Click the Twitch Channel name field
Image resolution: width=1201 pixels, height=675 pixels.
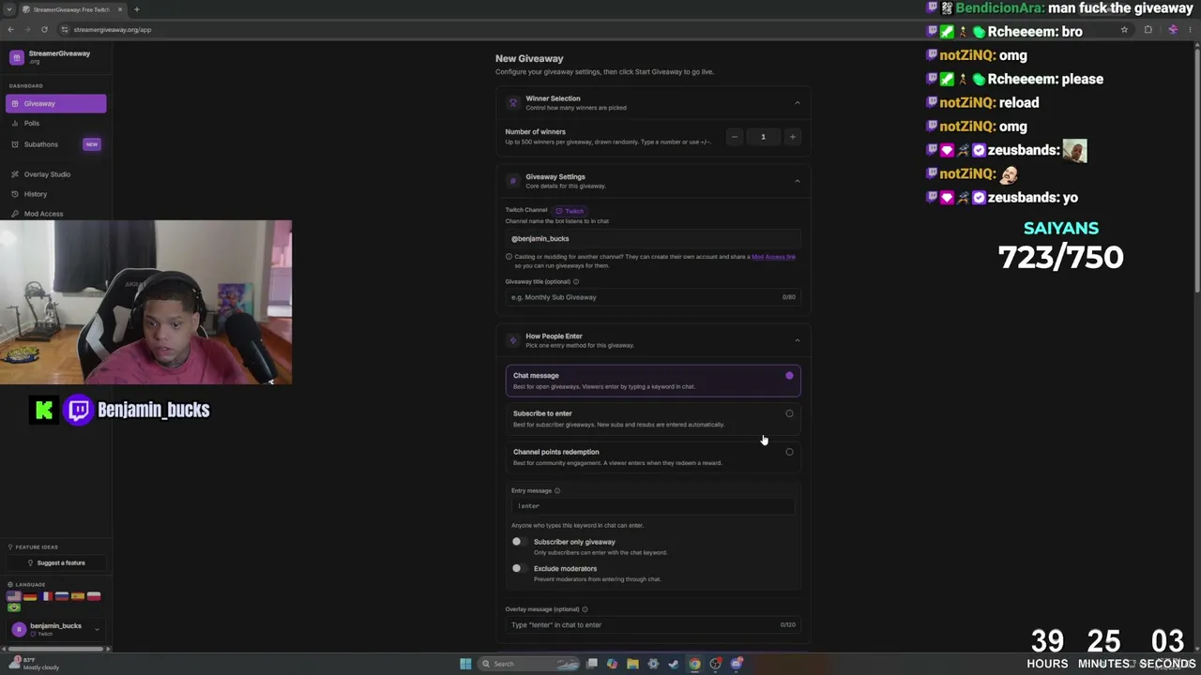653,239
